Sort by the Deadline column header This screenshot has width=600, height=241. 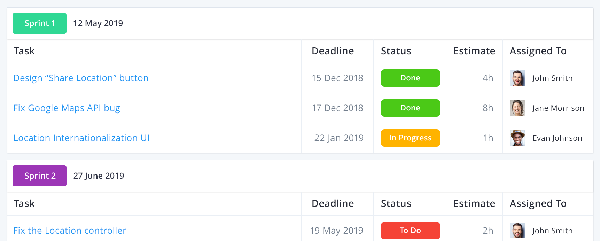[x=333, y=51]
